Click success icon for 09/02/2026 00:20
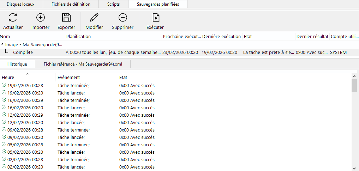This screenshot has height=171, width=359. coord(4,137)
